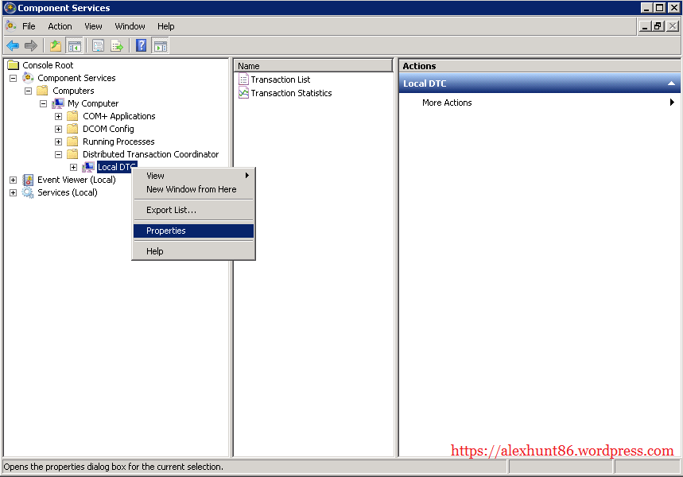683x477 pixels.
Task: Click the Services (Local) gear icon
Action: coord(29,192)
